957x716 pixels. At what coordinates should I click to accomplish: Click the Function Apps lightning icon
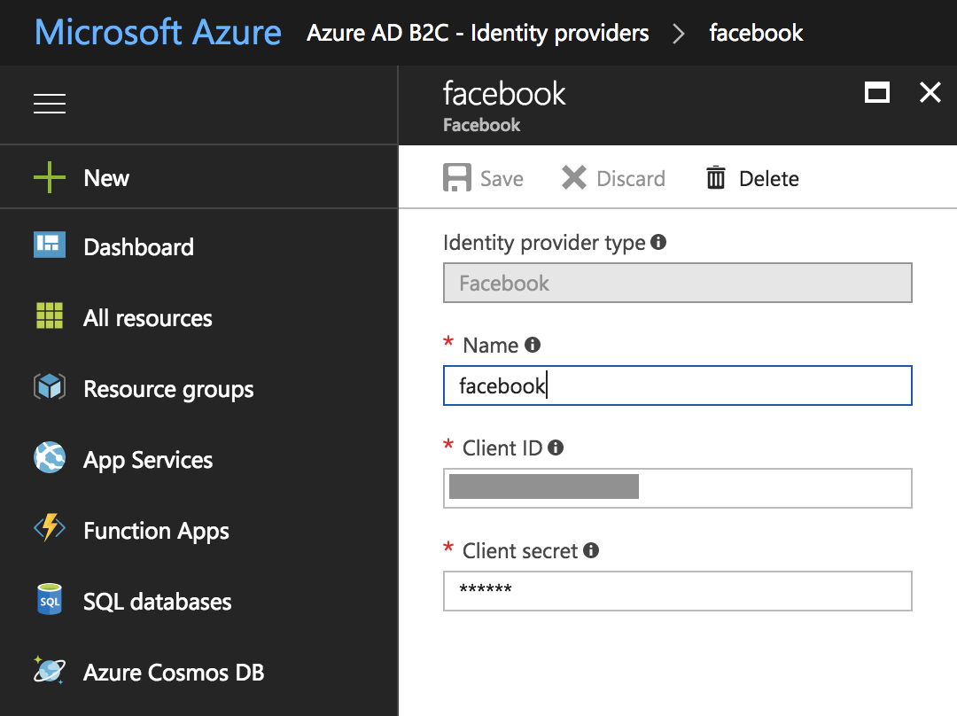click(50, 527)
